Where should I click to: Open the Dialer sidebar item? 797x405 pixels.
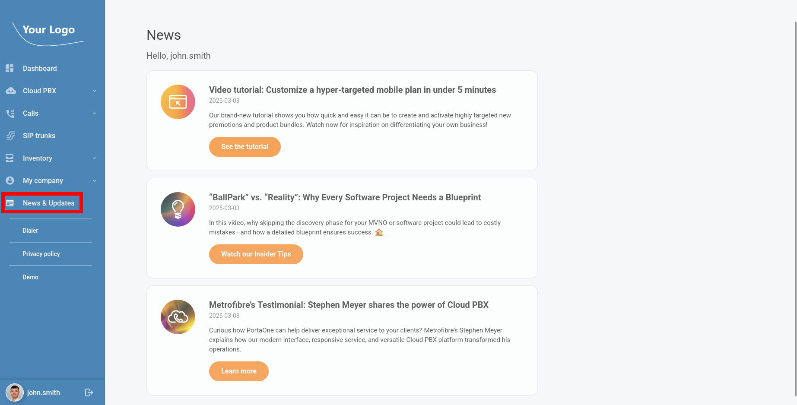pyautogui.click(x=30, y=231)
